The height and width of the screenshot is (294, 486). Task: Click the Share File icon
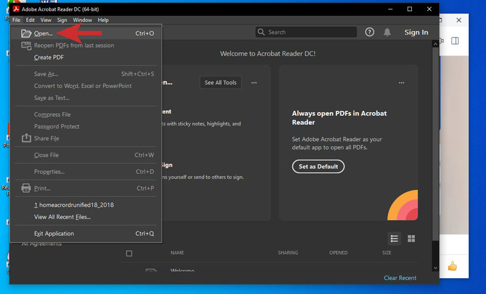point(26,138)
